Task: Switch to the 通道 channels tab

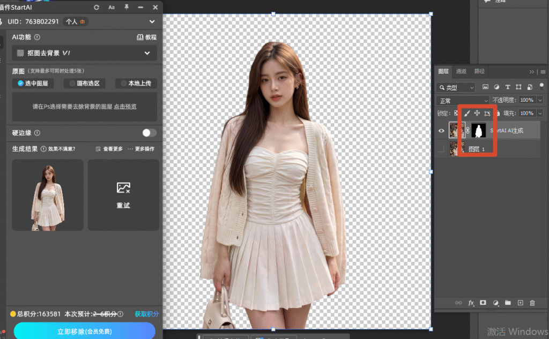Action: pos(461,71)
